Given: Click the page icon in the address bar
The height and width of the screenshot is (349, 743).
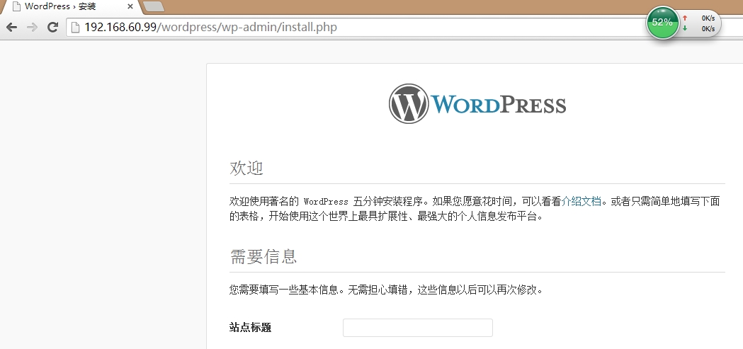Looking at the screenshot, I should 75,28.
